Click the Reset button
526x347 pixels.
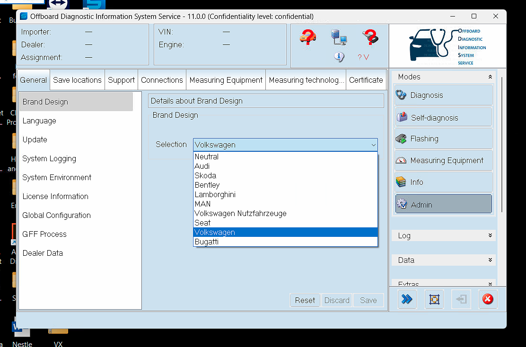pos(305,300)
